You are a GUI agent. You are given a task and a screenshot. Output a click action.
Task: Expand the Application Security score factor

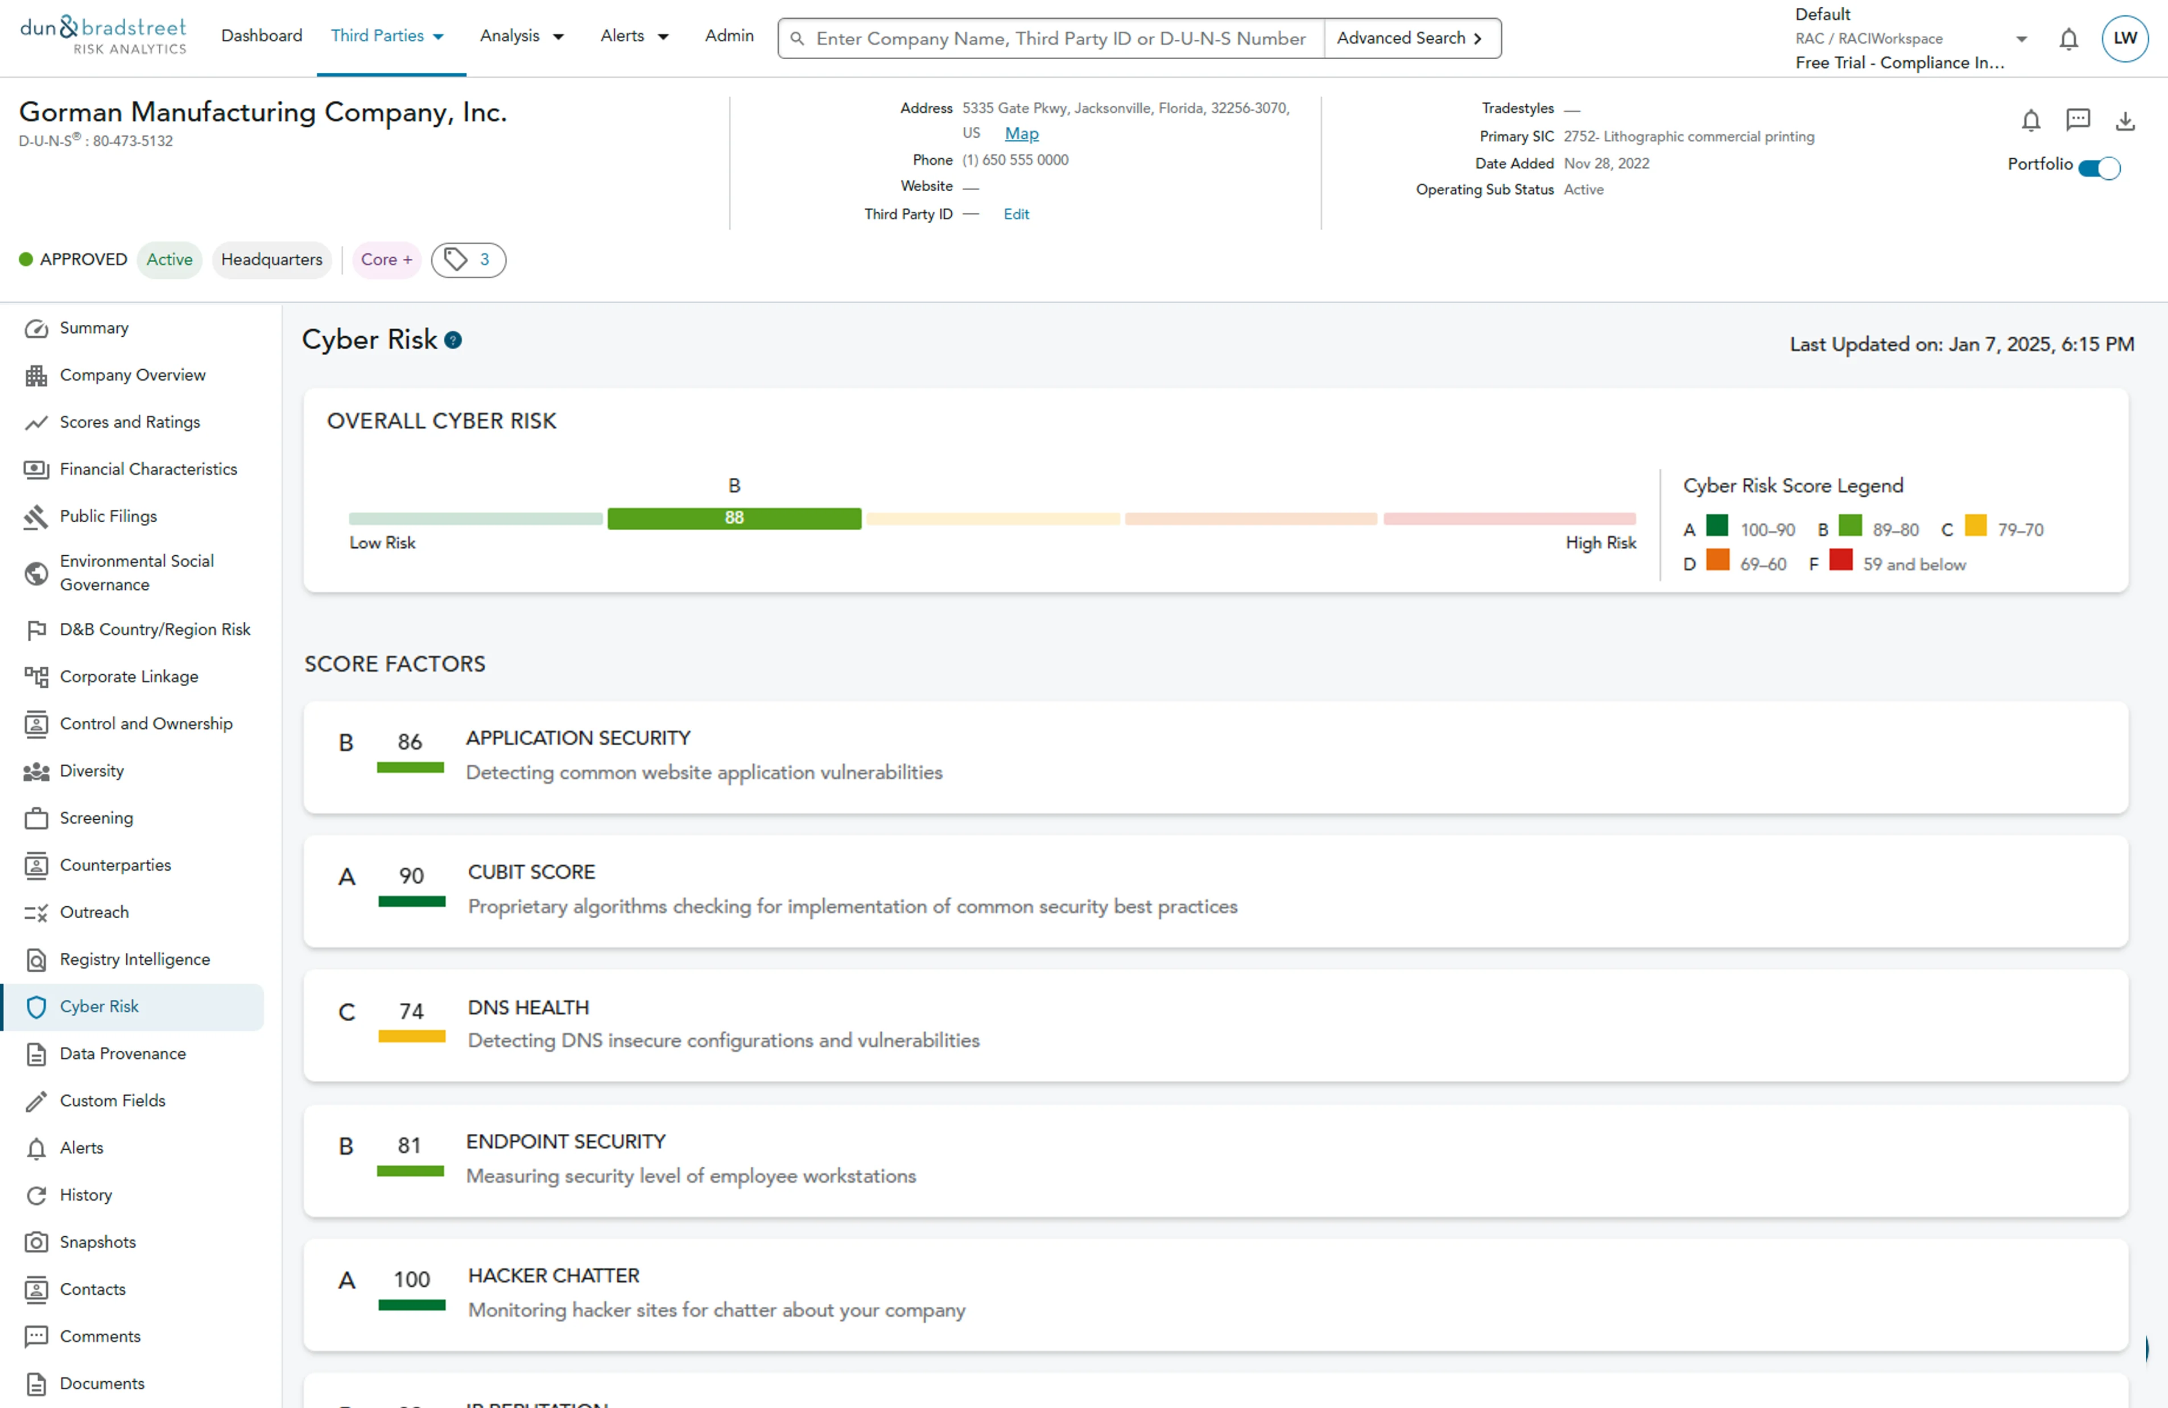click(x=1216, y=758)
